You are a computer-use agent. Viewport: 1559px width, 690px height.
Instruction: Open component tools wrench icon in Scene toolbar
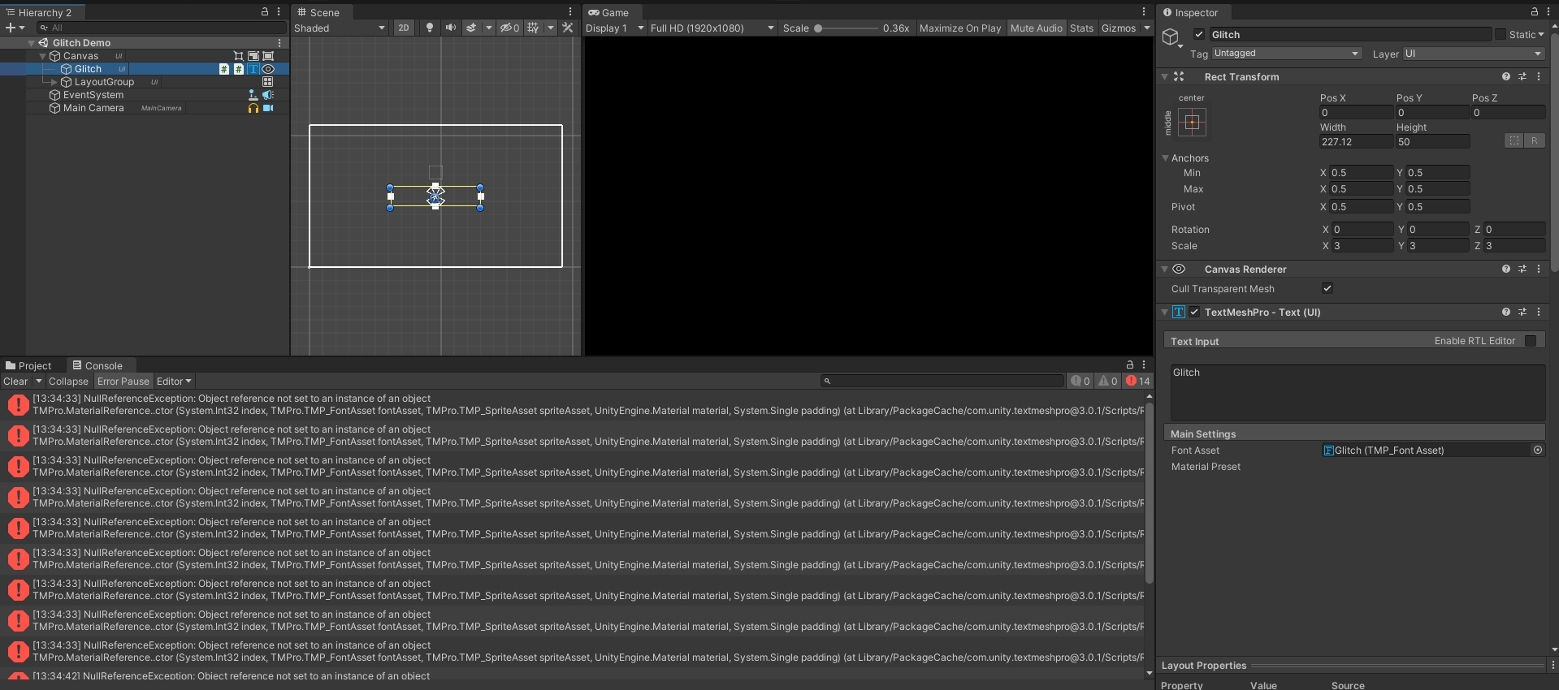(568, 28)
